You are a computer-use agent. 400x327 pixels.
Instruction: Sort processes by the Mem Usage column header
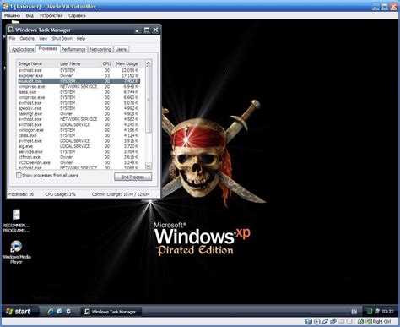[x=127, y=63]
